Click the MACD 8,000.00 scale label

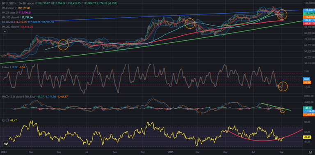coord(308,97)
